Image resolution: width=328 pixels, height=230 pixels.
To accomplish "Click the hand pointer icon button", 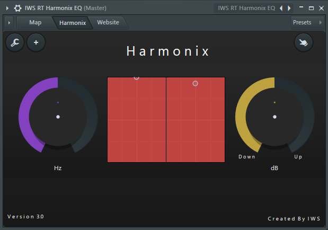I will click(304, 42).
